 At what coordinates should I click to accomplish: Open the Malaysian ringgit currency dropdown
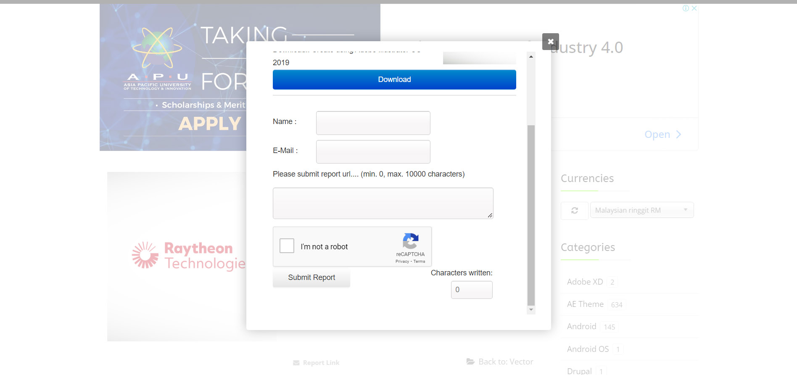point(641,210)
